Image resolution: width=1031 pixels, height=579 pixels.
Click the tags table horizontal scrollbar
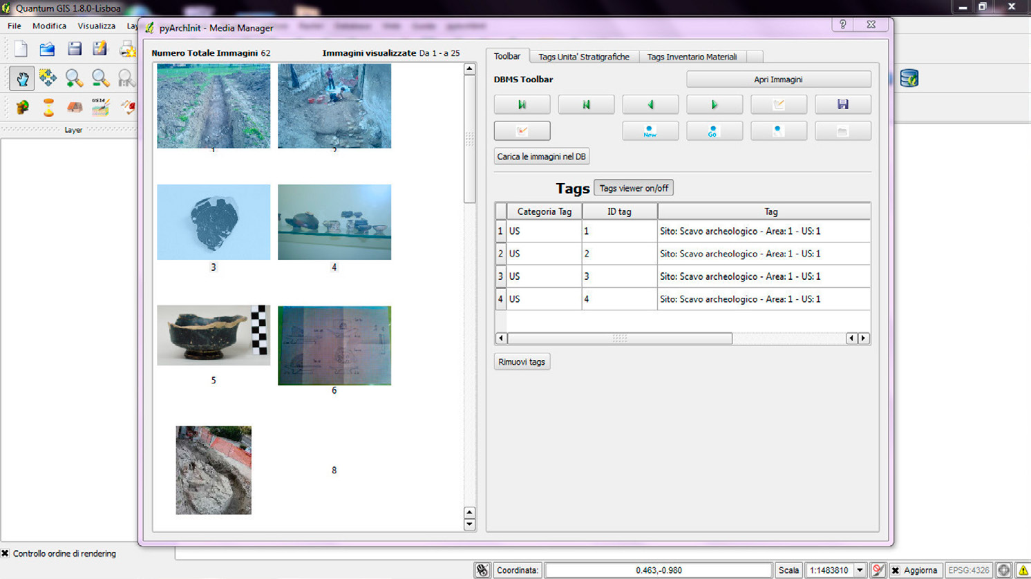(619, 338)
